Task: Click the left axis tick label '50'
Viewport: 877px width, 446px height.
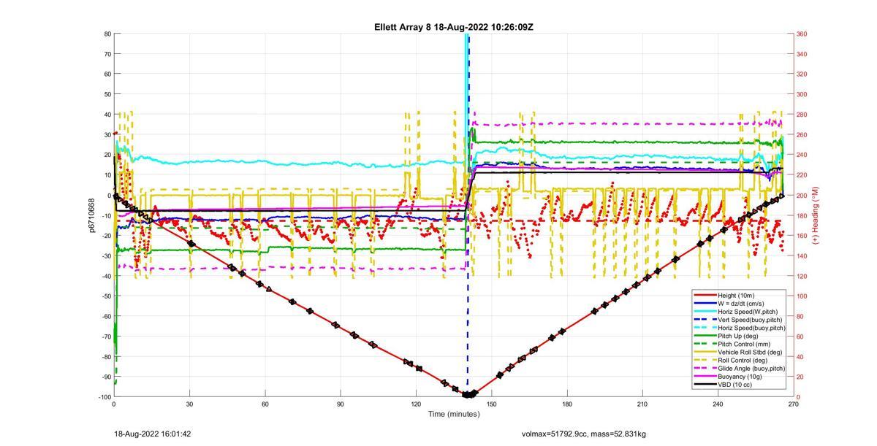Action: point(107,94)
